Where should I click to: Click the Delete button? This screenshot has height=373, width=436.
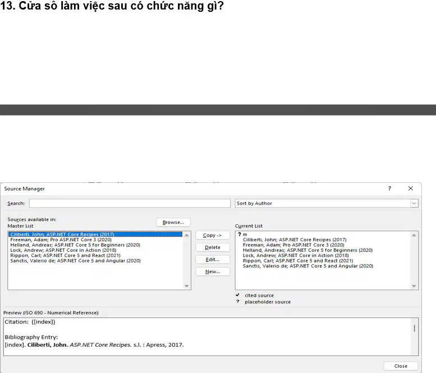tap(213, 247)
